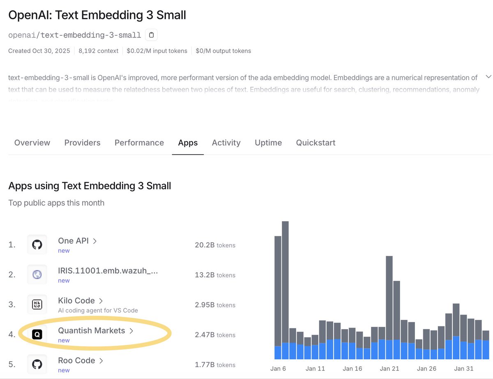Open the Quantish Markets app link
This screenshot has width=493, height=379.
92,330
